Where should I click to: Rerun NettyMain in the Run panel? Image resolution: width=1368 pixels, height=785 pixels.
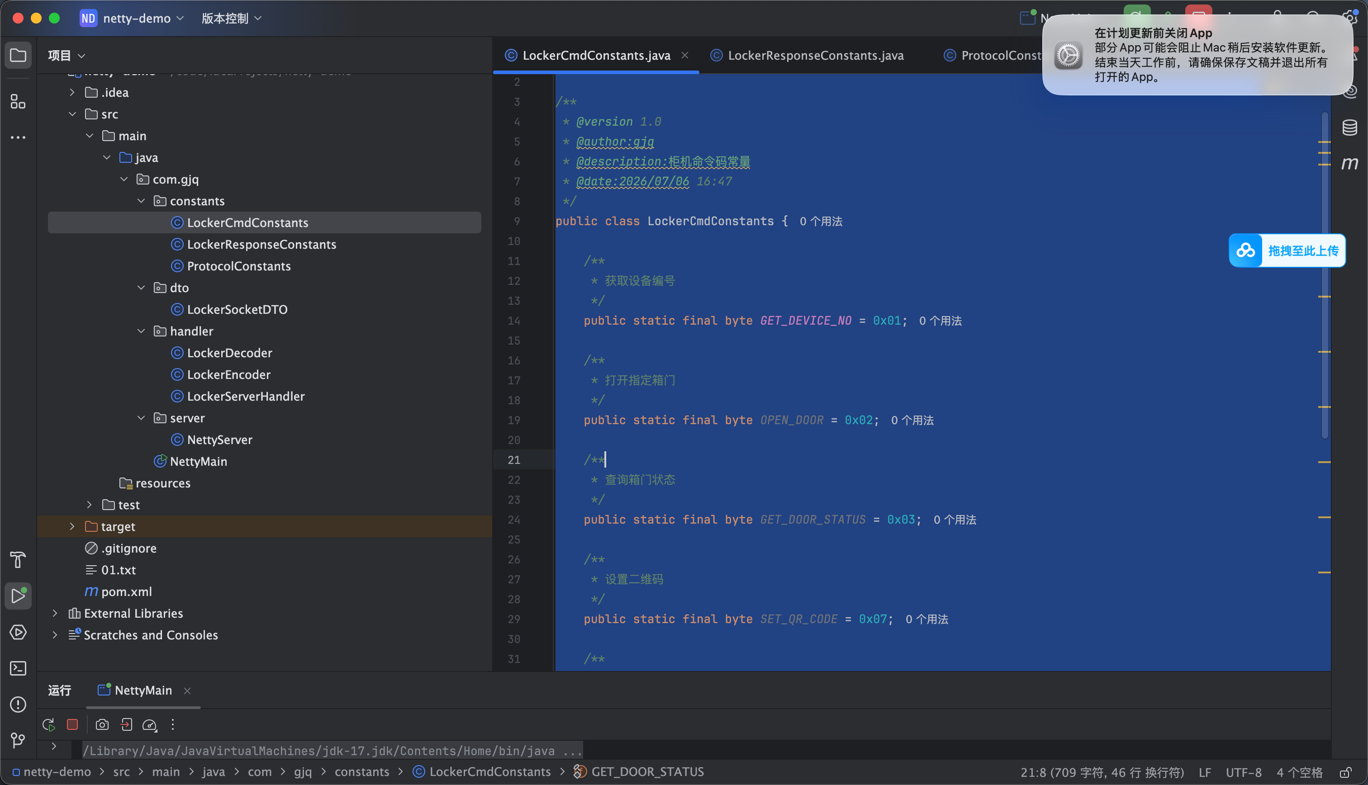point(48,724)
